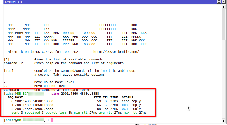Place cursor at the pink prompt block

pos(52,120)
